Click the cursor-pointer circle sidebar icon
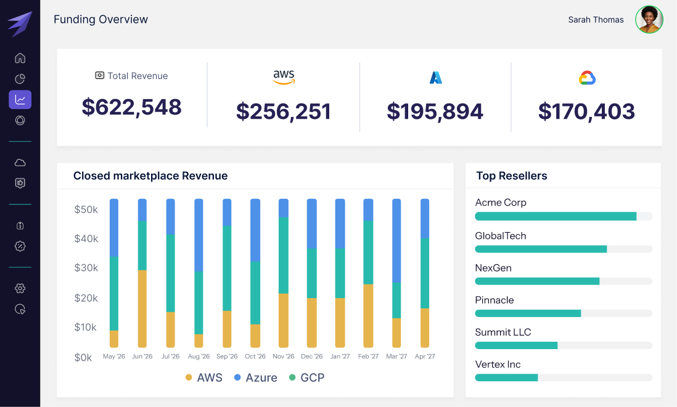The width and height of the screenshot is (677, 407). (x=20, y=309)
